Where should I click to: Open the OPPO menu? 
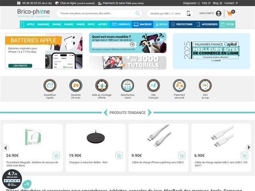coord(91,24)
